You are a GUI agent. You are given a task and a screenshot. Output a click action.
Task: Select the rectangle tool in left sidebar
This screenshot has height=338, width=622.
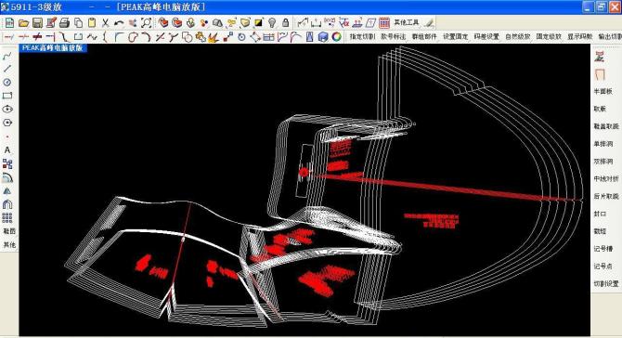coord(7,96)
